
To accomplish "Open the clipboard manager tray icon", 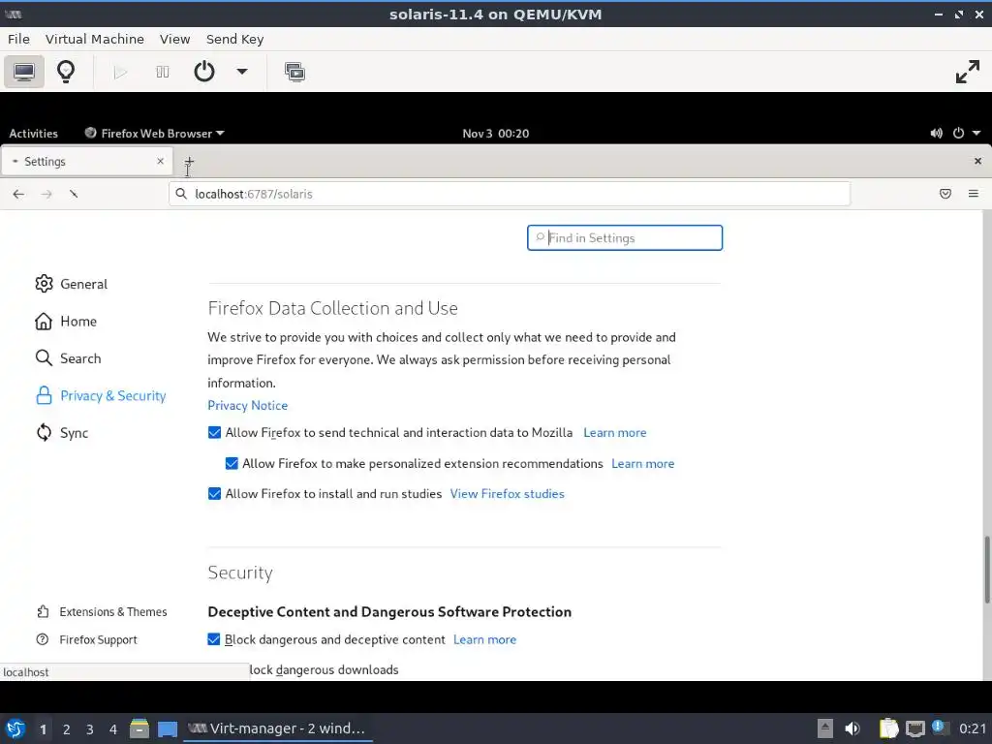I will point(888,728).
